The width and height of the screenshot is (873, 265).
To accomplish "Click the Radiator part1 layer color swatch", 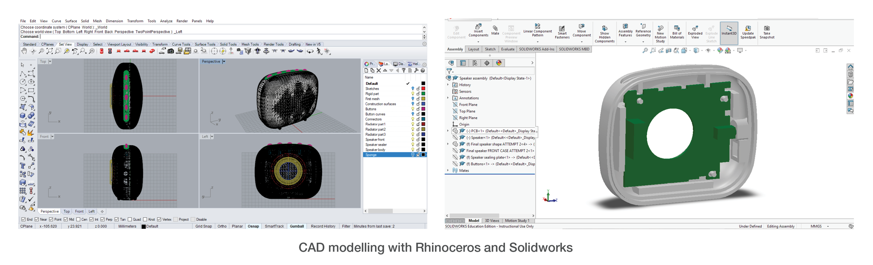I will coord(423,124).
